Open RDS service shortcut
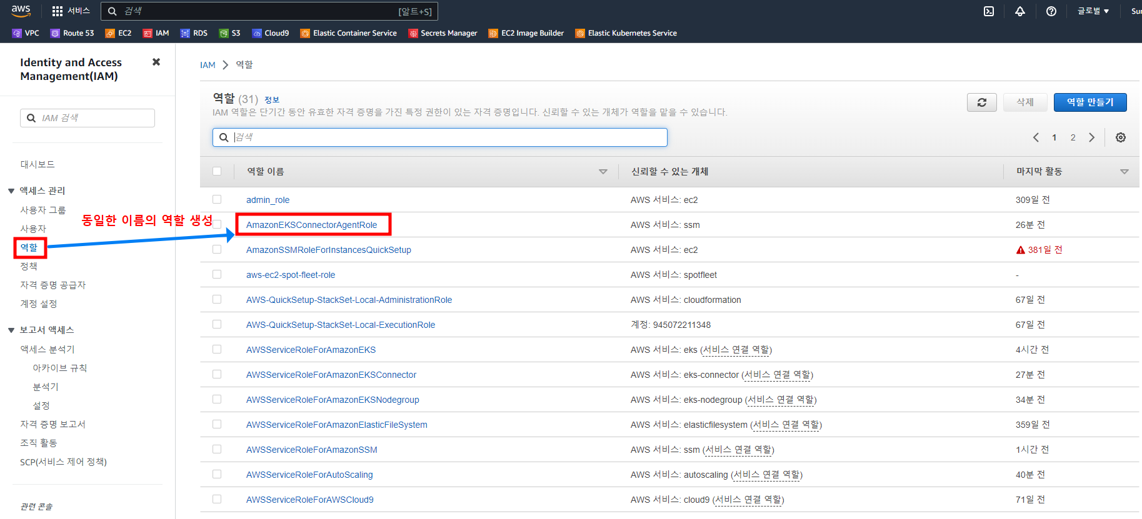Image resolution: width=1142 pixels, height=519 pixels. pos(194,33)
